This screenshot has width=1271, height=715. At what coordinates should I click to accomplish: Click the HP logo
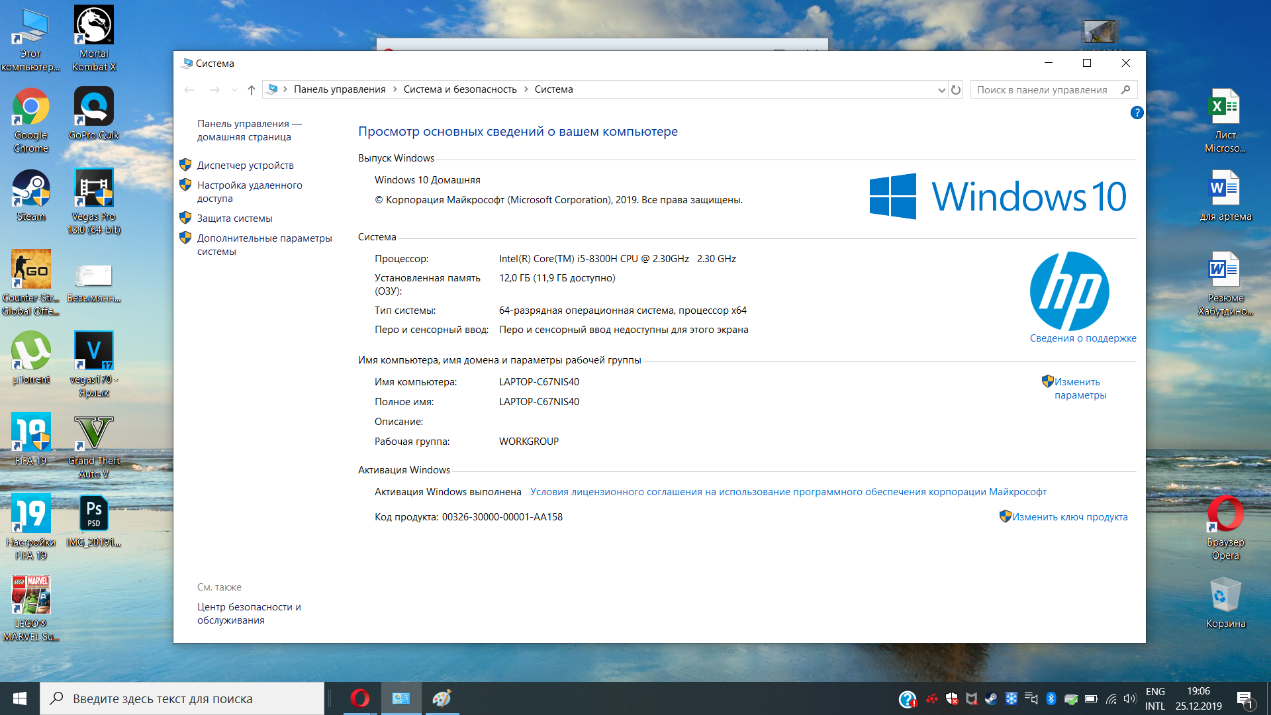coord(1069,291)
